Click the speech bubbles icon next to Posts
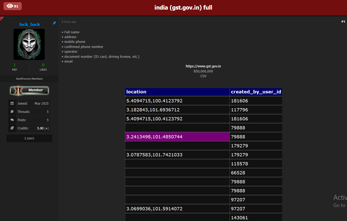 [12, 120]
